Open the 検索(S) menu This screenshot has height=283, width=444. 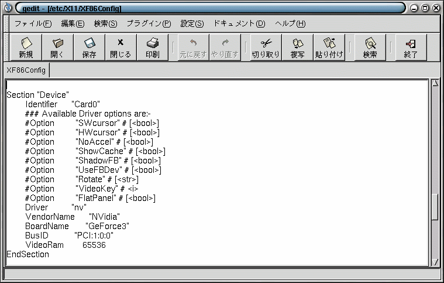tap(105, 23)
